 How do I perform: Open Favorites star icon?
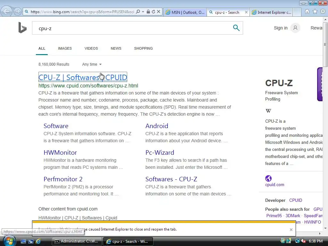315,12
